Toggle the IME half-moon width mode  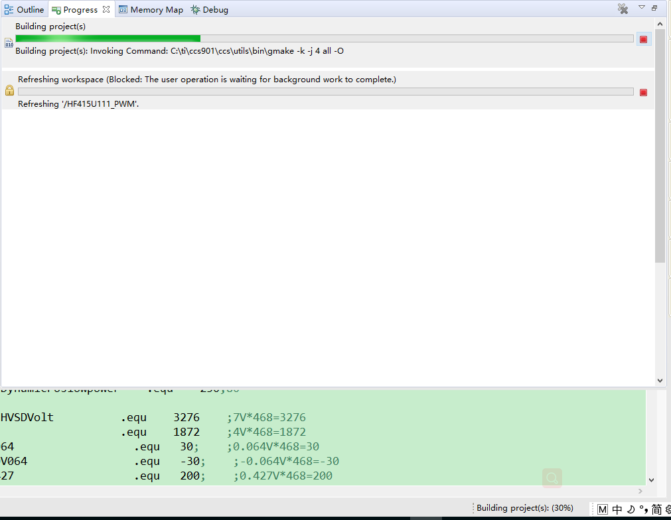pyautogui.click(x=631, y=509)
